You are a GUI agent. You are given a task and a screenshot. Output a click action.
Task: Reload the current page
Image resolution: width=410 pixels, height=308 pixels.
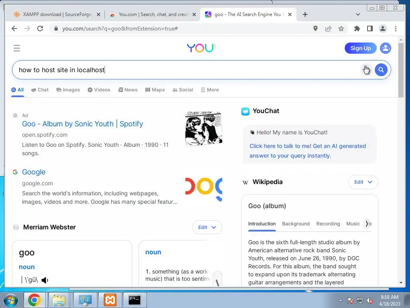[x=40, y=28]
